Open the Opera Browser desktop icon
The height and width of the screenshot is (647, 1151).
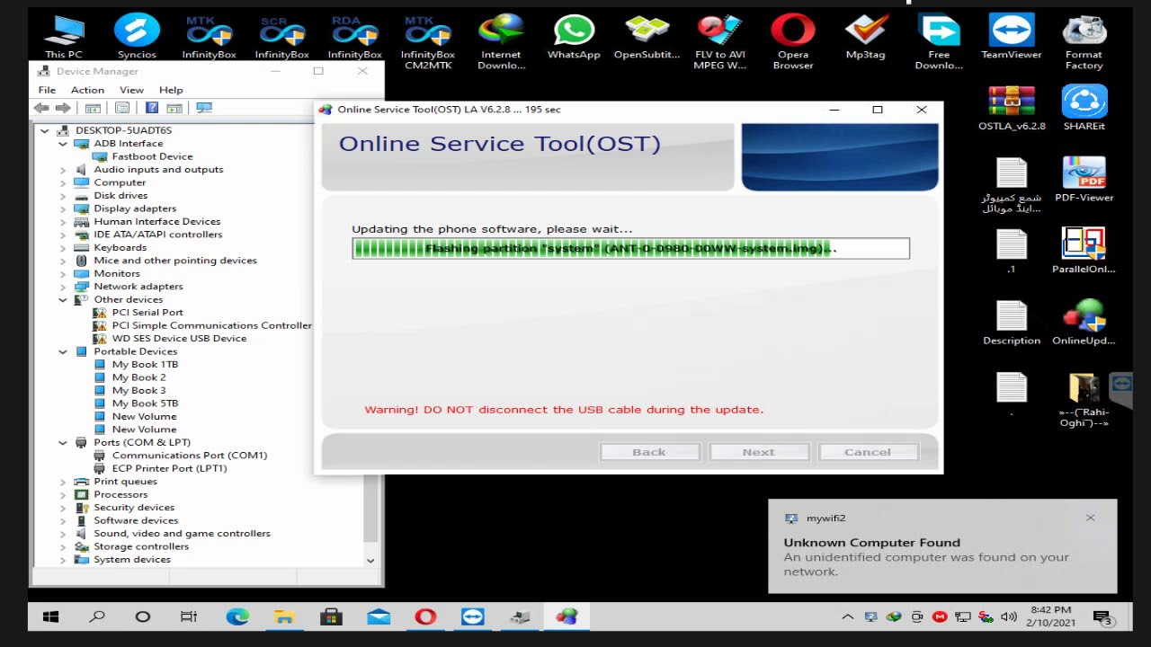(793, 42)
